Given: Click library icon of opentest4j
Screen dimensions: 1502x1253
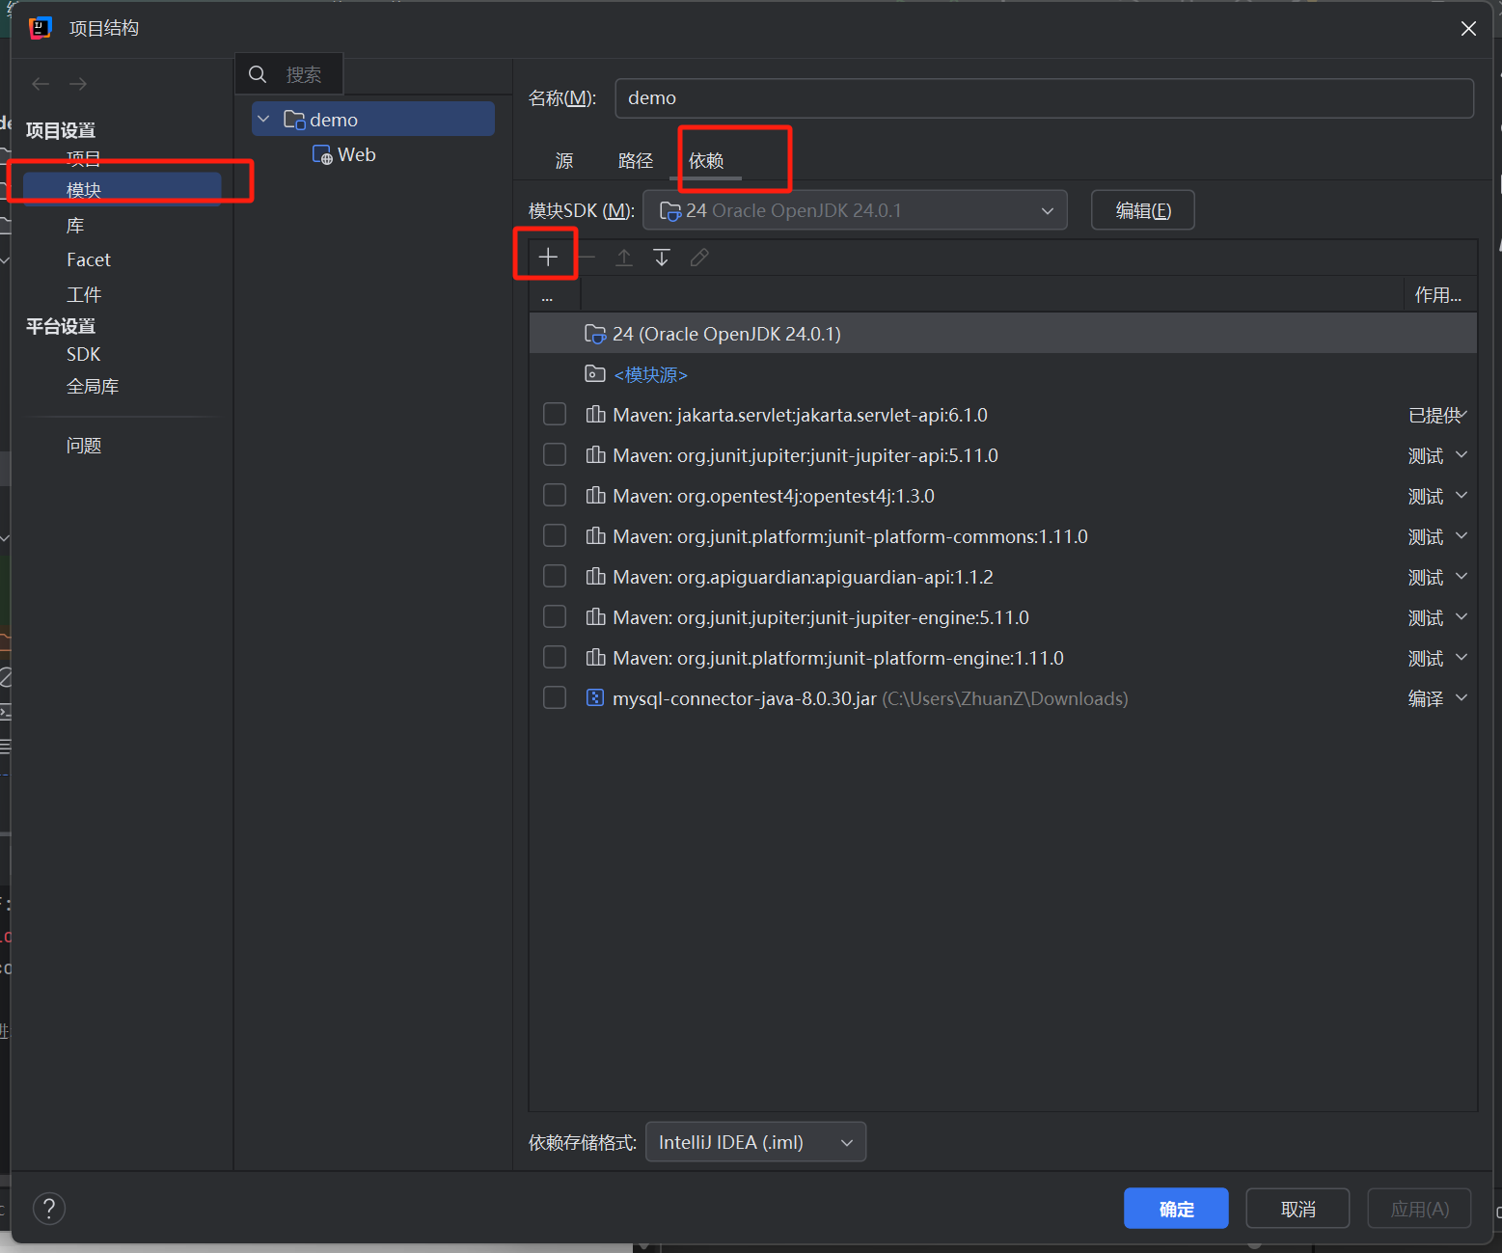Looking at the screenshot, I should [596, 495].
